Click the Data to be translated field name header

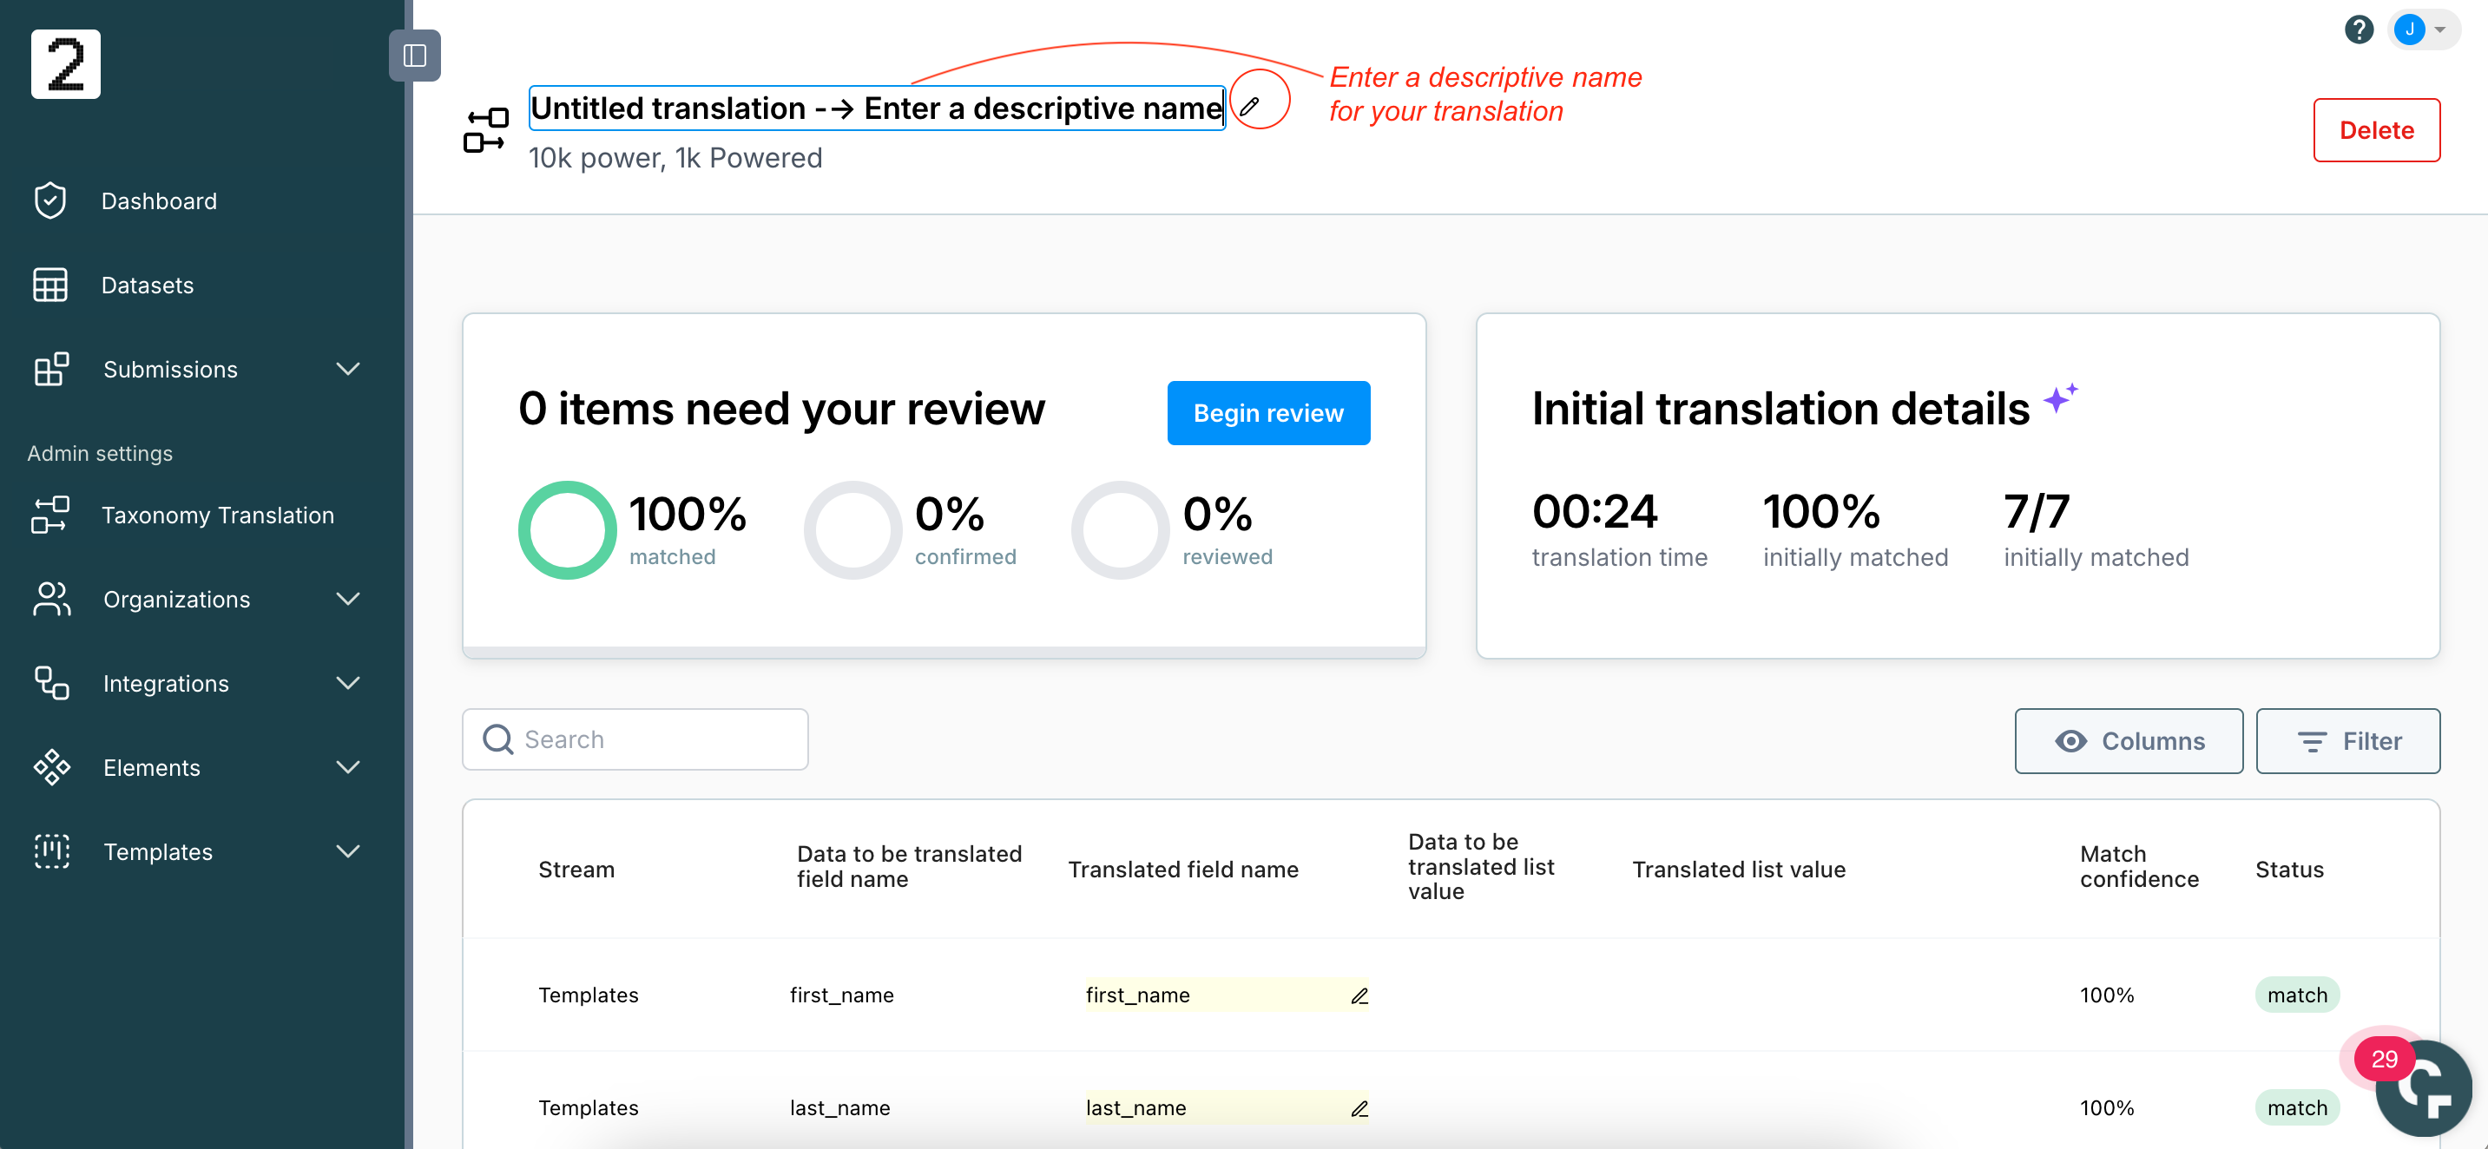tap(909, 866)
